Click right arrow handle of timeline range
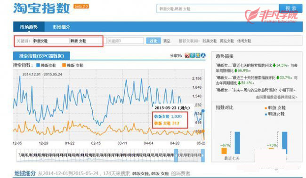The width and height of the screenshot is (306, 178). [203, 155]
